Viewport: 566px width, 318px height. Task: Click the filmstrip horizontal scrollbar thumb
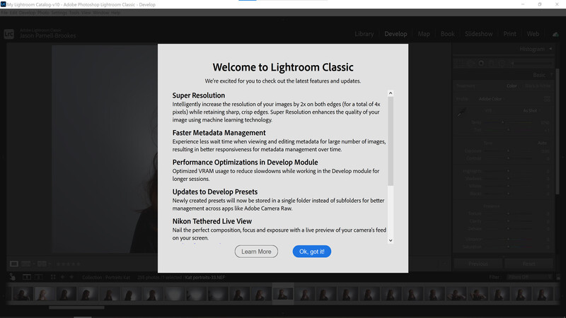[x=76, y=307]
